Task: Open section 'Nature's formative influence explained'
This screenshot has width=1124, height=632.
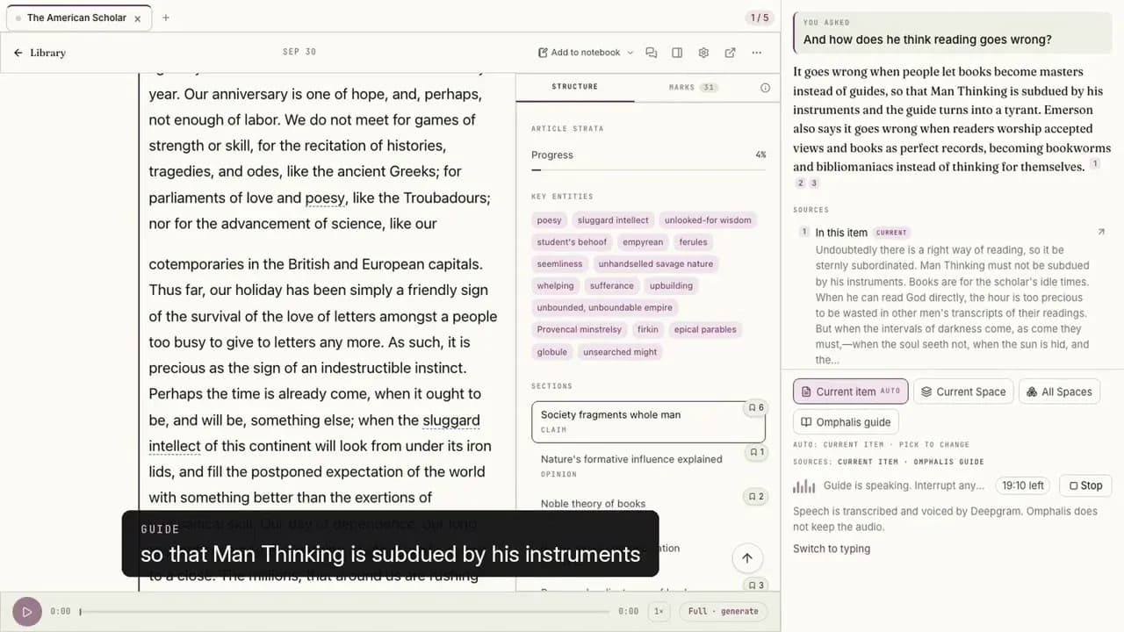Action: point(648,465)
